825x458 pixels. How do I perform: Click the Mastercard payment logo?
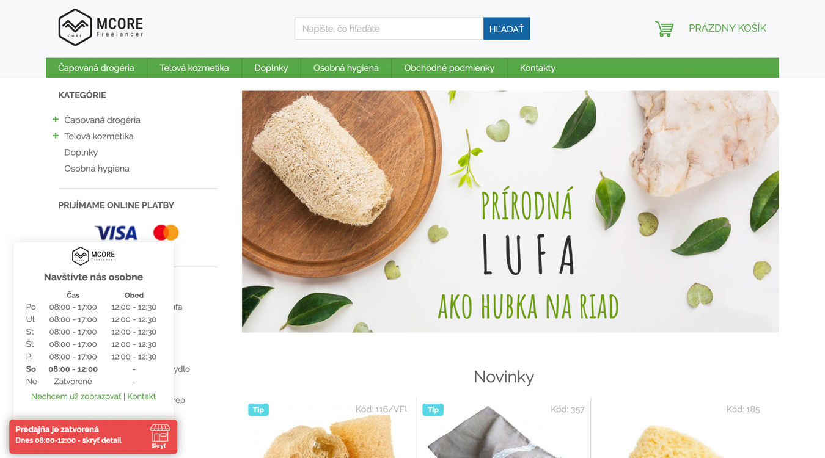pos(166,232)
